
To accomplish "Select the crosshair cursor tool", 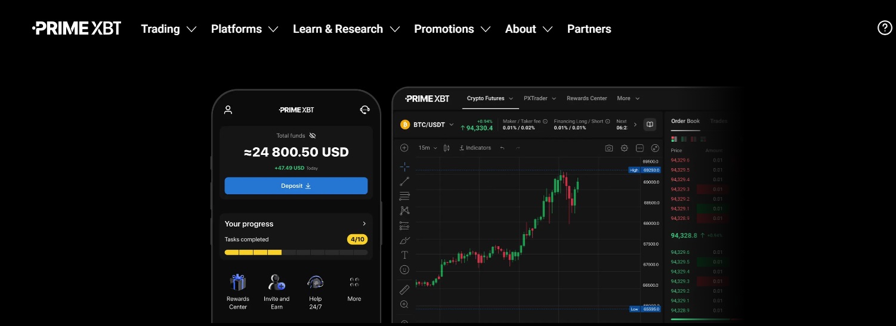I will click(404, 166).
